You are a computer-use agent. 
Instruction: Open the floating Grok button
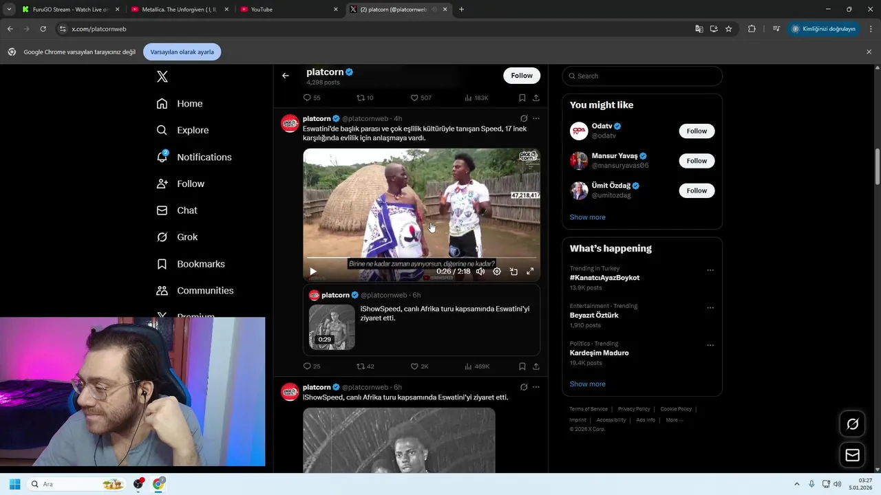coord(852,424)
